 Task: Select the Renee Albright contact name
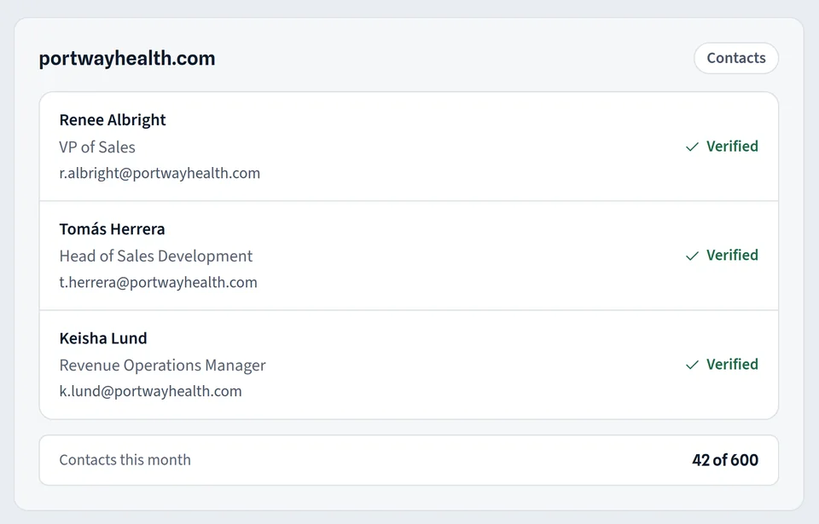[x=113, y=120]
